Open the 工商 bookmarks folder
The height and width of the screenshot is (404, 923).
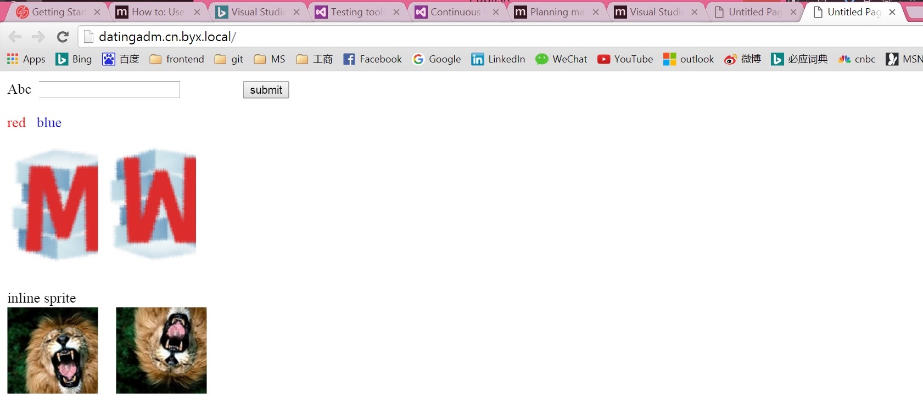point(314,59)
